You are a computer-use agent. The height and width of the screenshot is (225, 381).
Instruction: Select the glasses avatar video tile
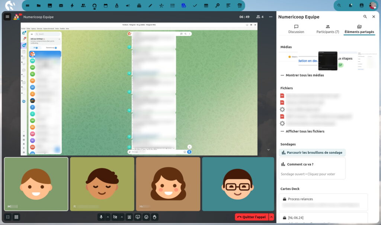[x=238, y=184]
